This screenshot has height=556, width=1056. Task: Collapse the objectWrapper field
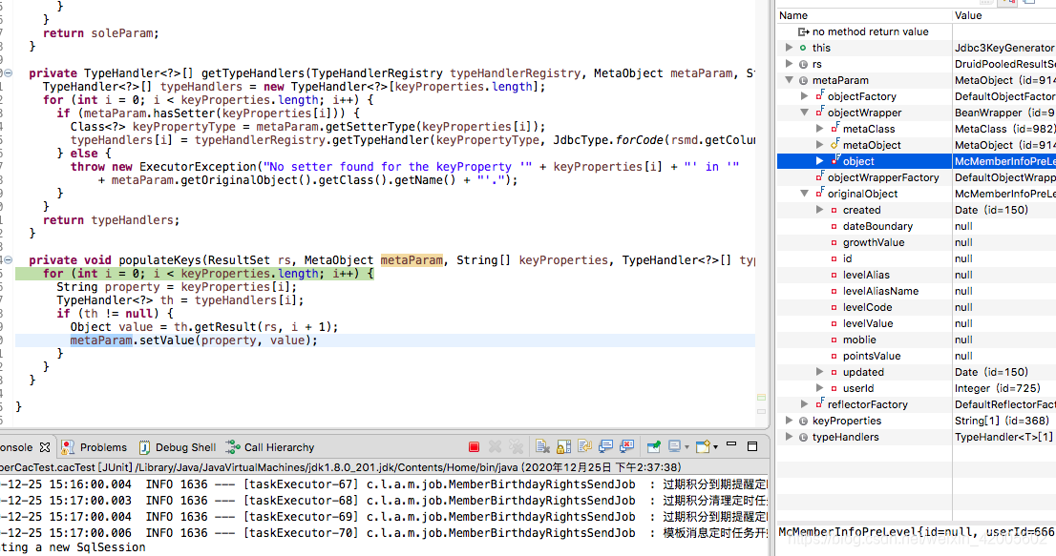tap(804, 113)
